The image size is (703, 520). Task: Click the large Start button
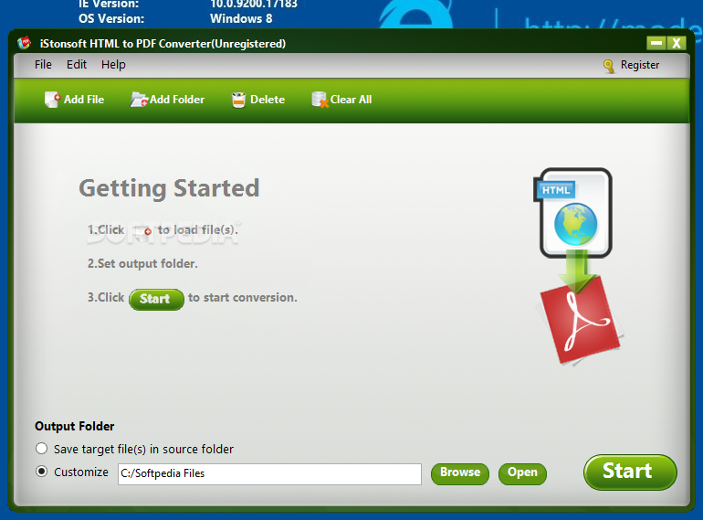(630, 472)
